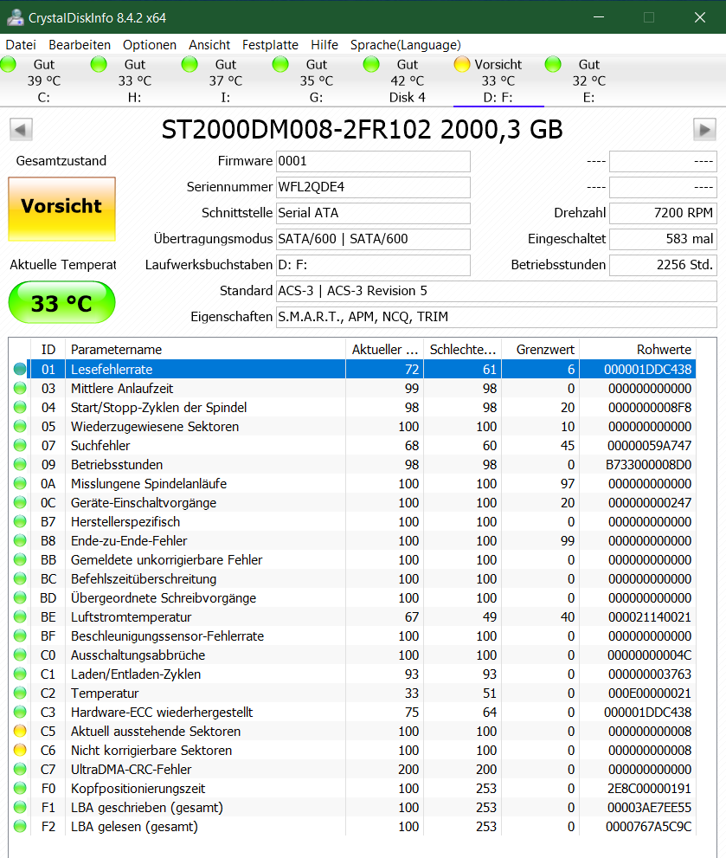Click the Firmware field 0001

373,161
